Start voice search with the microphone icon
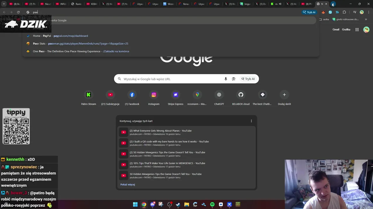Viewport: 373px width, 209px height. tap(226, 79)
